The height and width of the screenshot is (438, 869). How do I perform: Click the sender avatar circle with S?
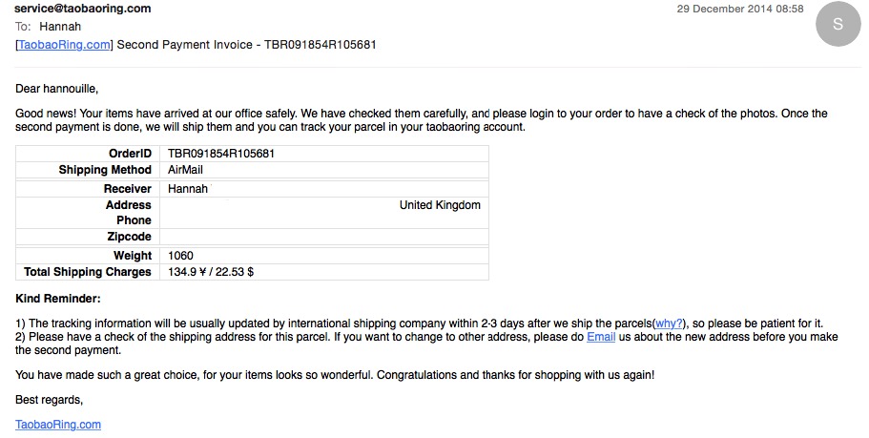click(838, 24)
